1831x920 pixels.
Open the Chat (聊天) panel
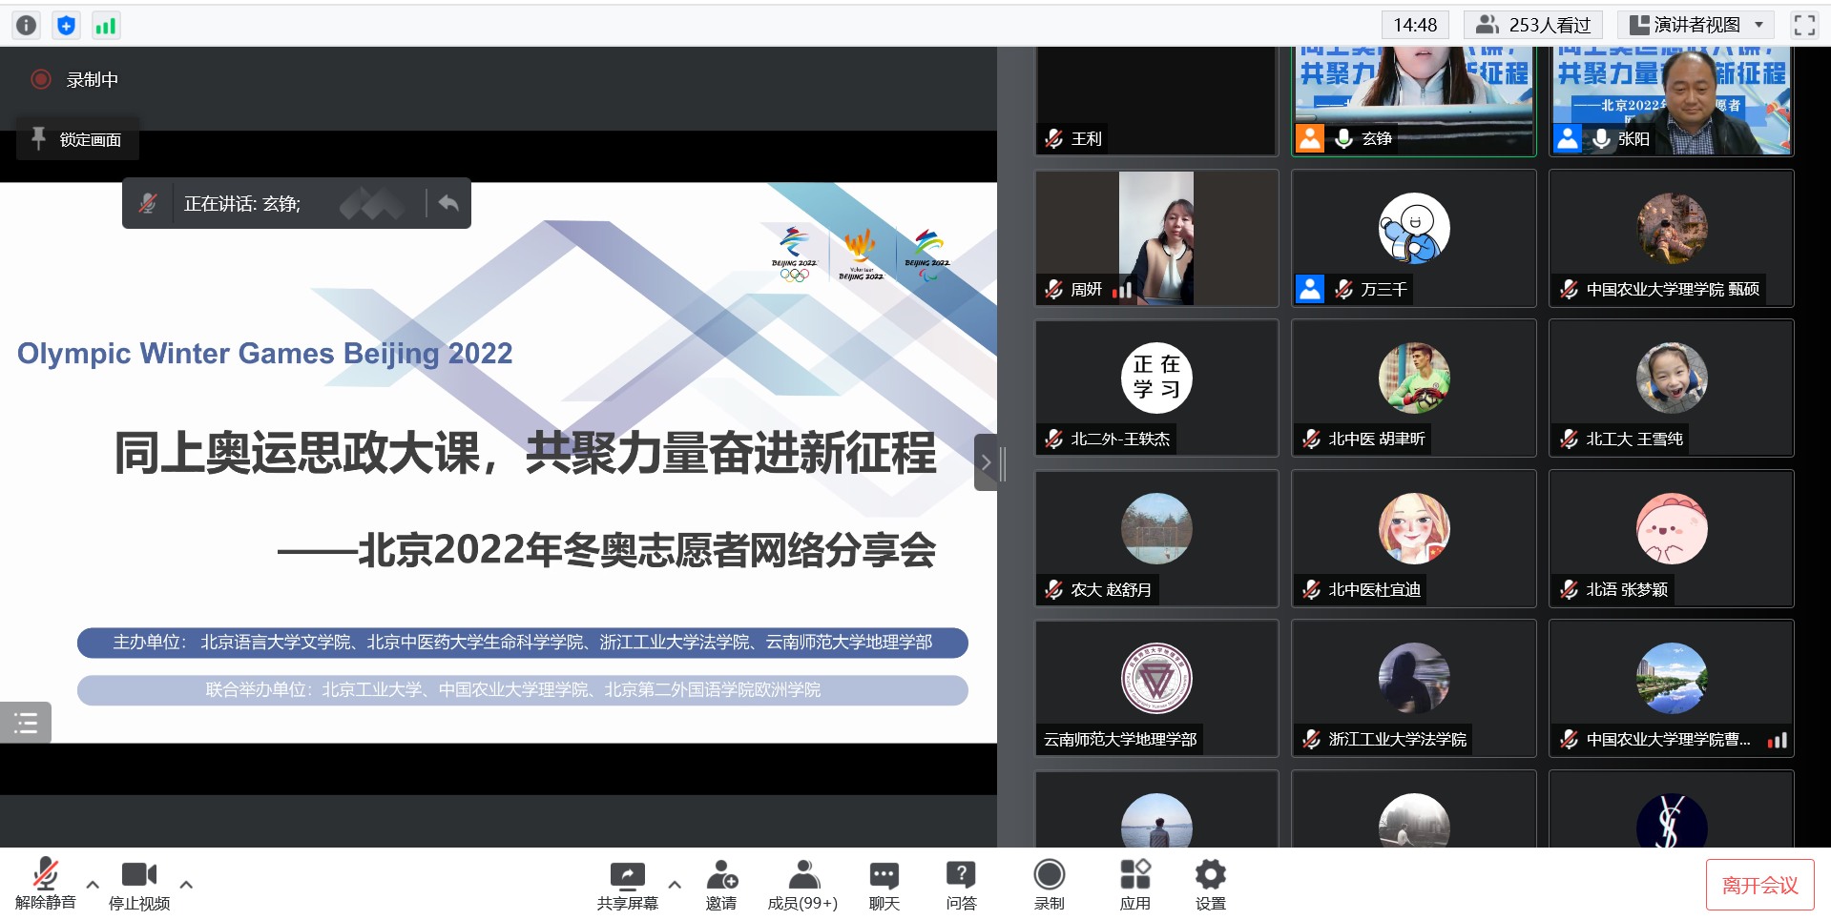(x=884, y=884)
